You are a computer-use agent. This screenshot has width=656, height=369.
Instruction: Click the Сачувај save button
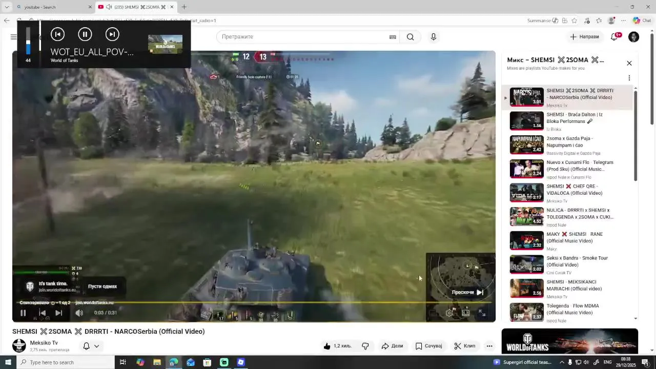click(428, 346)
